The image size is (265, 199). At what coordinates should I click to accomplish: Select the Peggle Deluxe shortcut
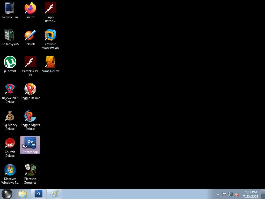(x=30, y=91)
